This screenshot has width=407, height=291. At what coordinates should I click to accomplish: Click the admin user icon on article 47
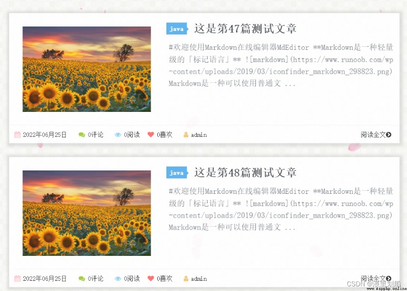click(186, 134)
